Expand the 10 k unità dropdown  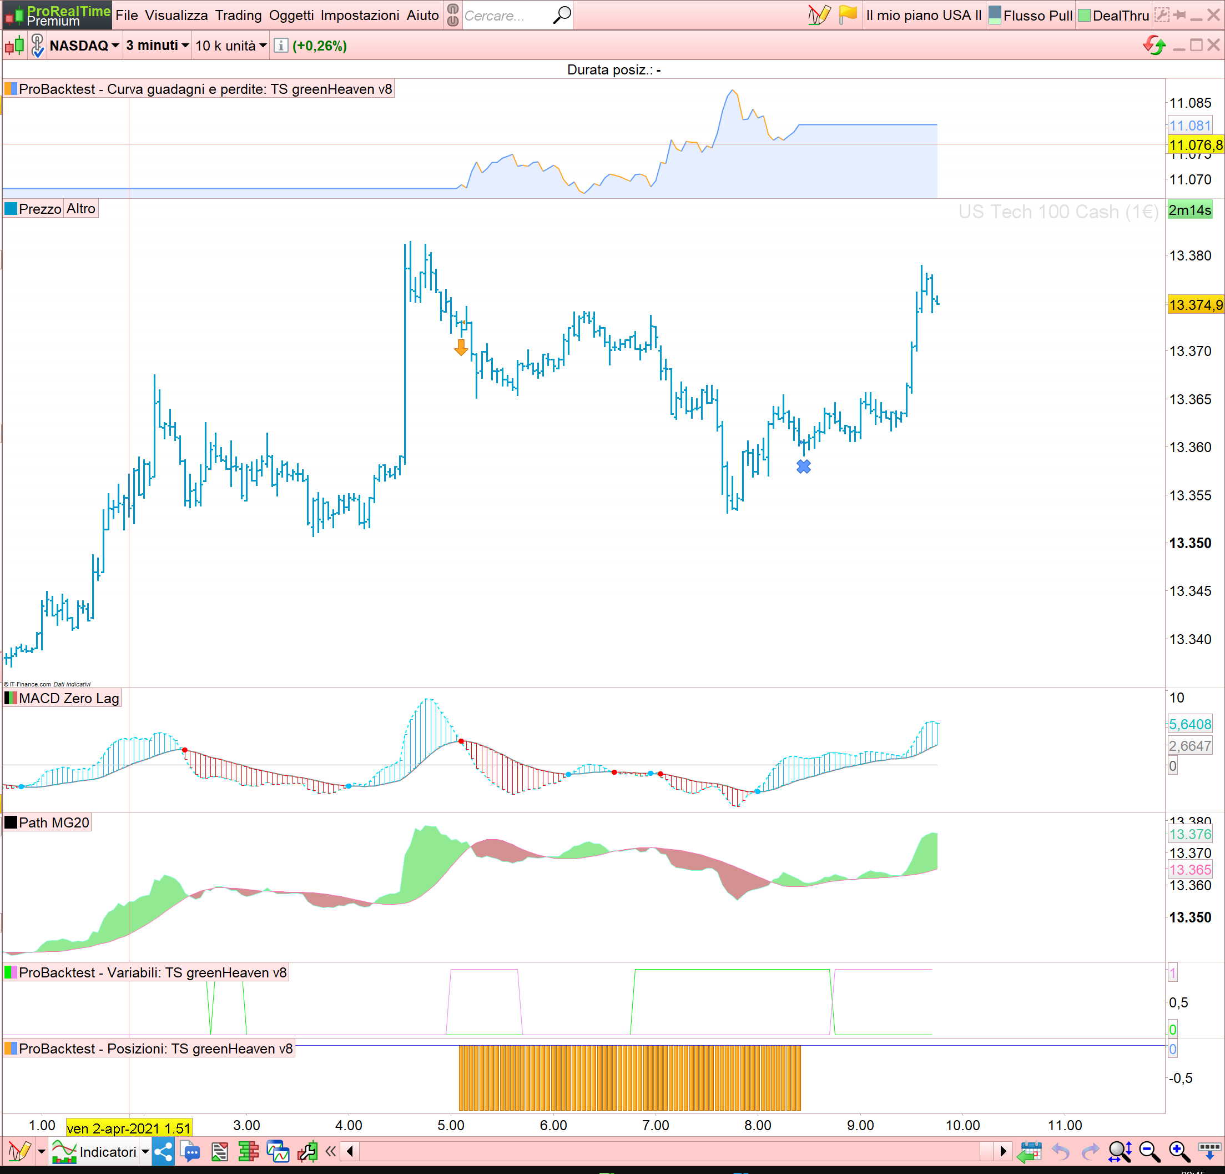[231, 46]
